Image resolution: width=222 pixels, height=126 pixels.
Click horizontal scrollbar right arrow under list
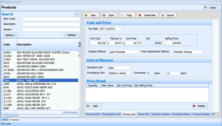tap(80, 116)
